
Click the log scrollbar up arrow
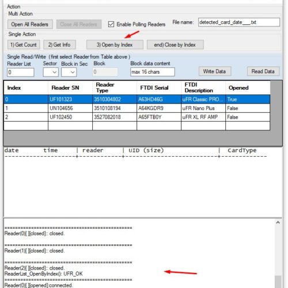tap(278, 223)
